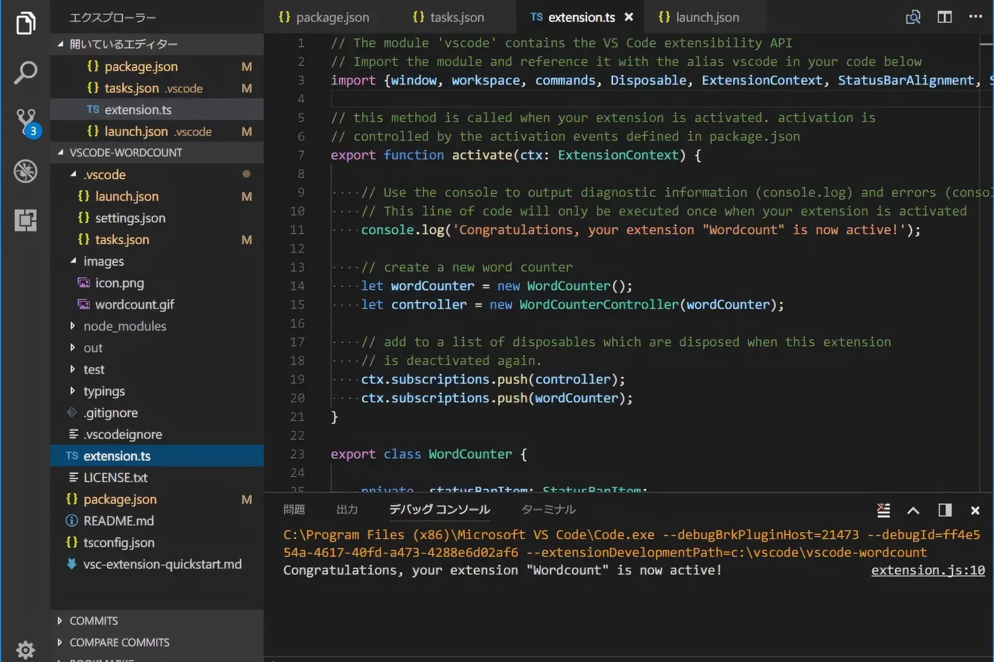Click the エクスプローラー sidebar title
Image resolution: width=994 pixels, height=662 pixels.
pos(112,17)
